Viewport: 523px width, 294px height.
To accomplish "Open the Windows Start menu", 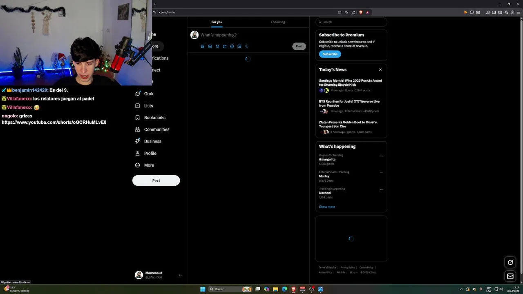I will [x=203, y=289].
